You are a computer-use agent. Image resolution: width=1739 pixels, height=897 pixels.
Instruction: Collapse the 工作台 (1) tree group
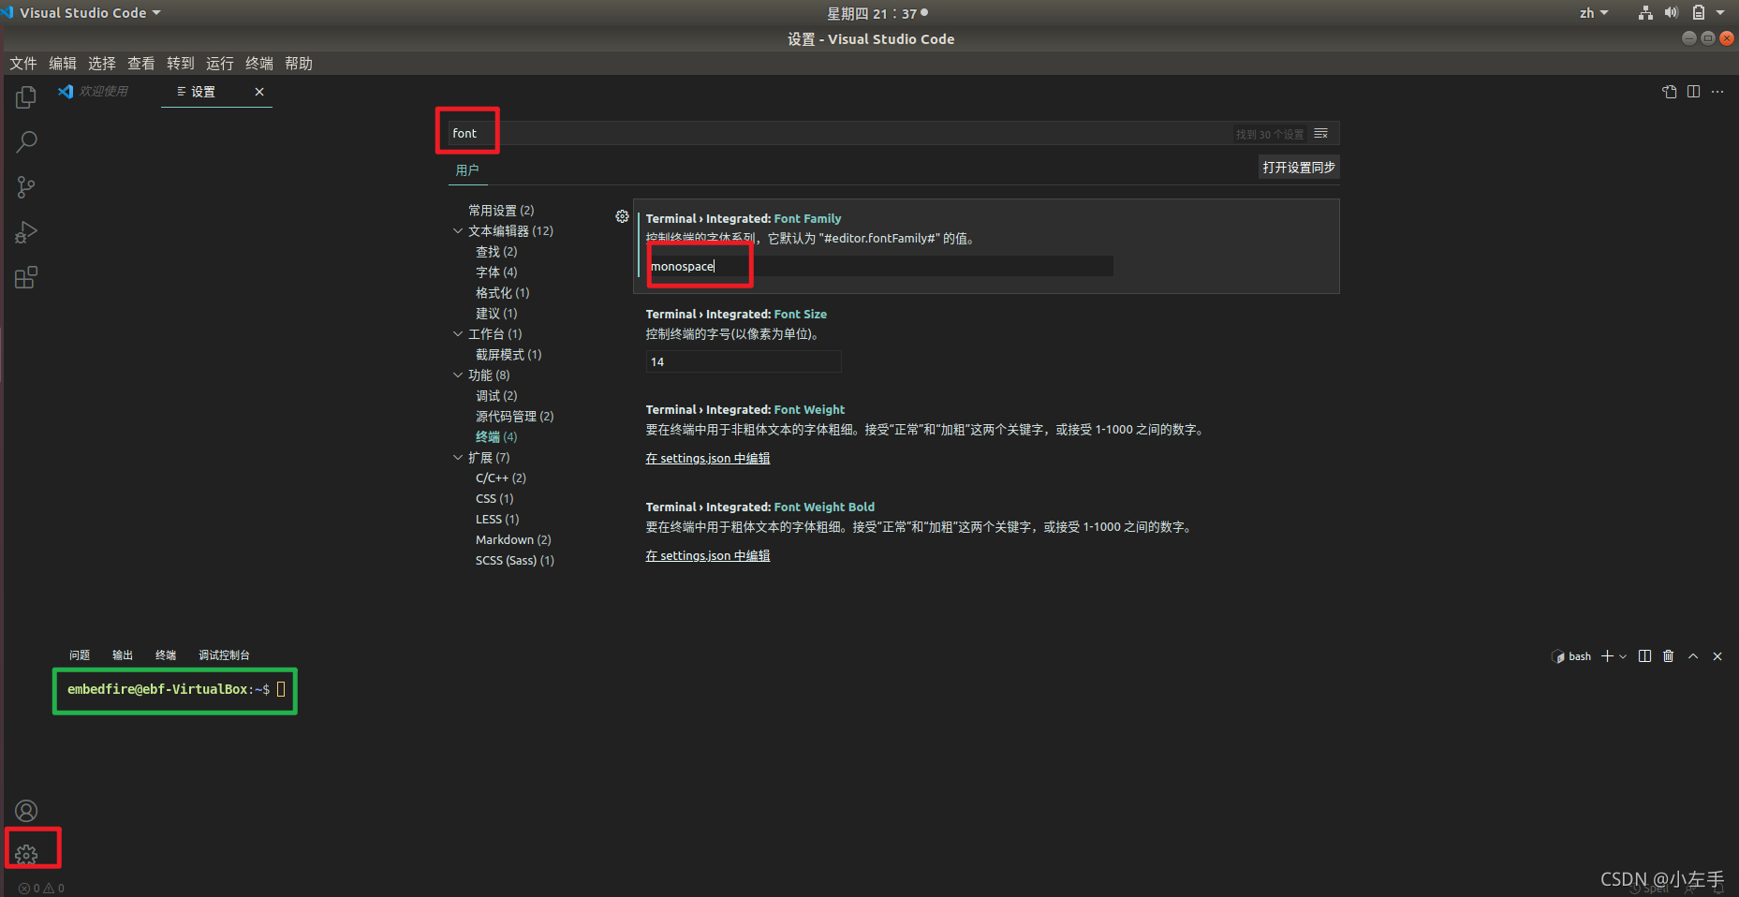pos(458,334)
